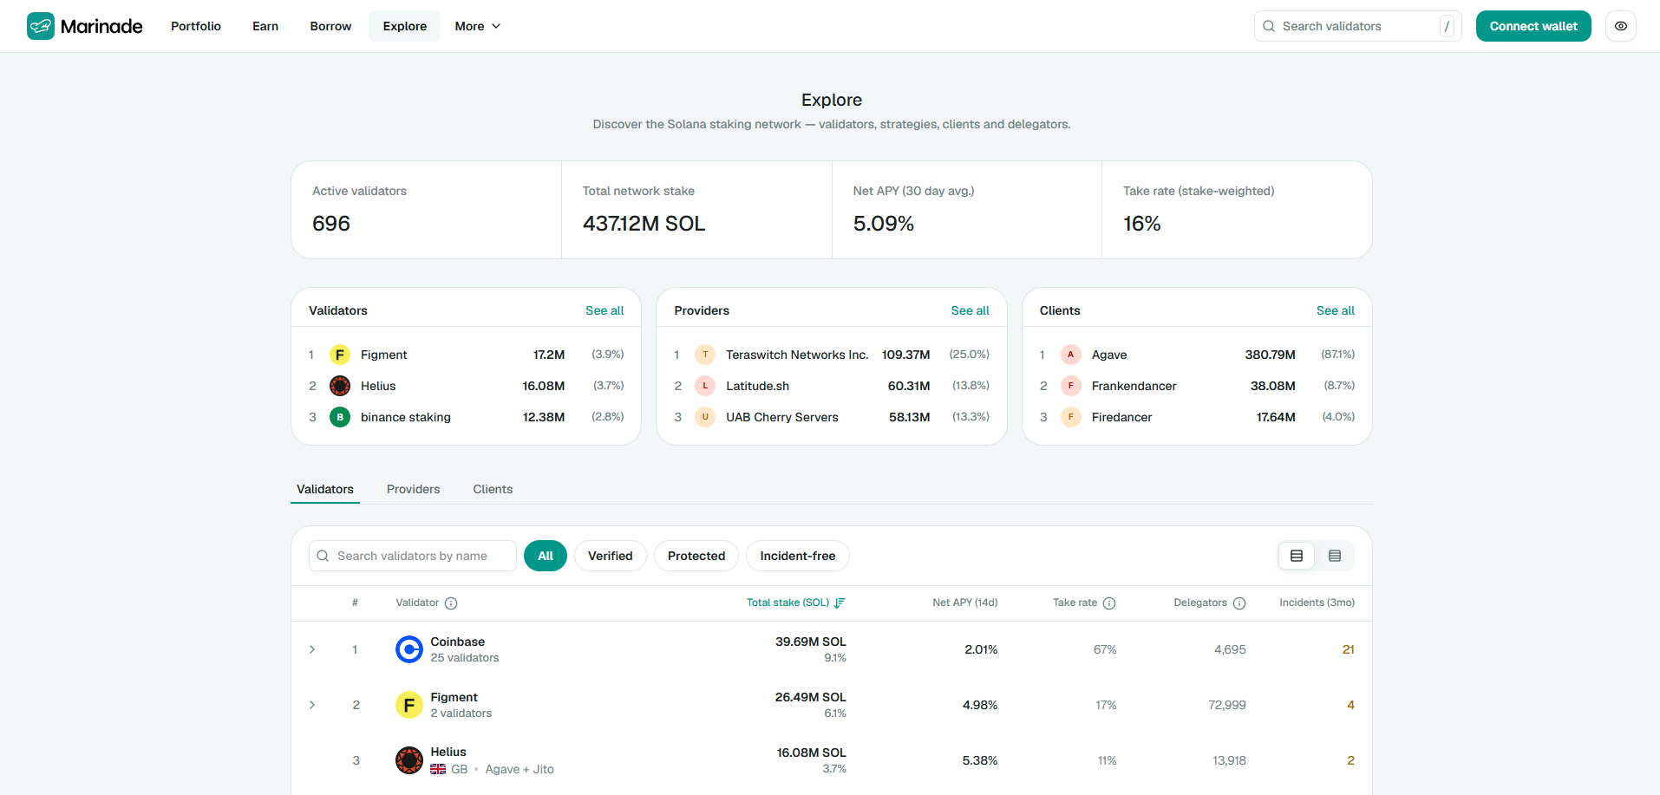Viewport: 1660px width, 795px height.
Task: Click the magnifier icon in validator name search
Action: pyautogui.click(x=323, y=556)
